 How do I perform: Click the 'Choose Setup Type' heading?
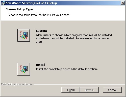[x=19, y=9]
